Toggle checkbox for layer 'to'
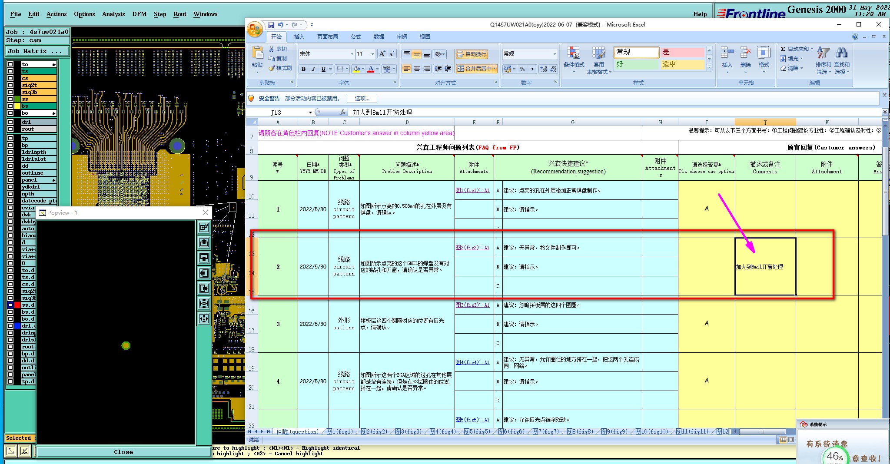890x464 pixels. pos(10,64)
